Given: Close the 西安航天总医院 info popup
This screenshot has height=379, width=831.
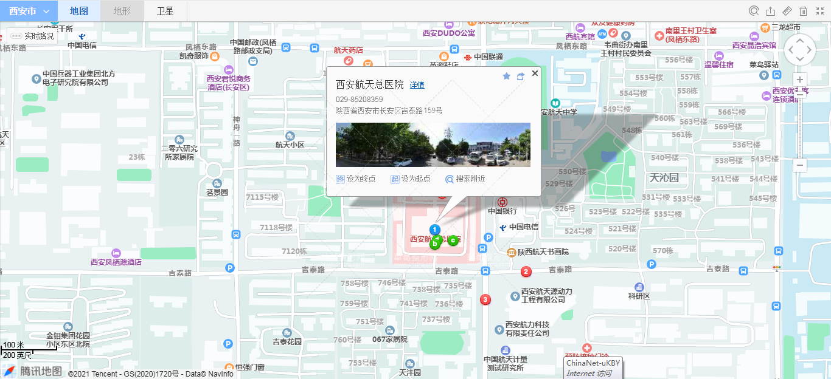Looking at the screenshot, I should [x=535, y=73].
